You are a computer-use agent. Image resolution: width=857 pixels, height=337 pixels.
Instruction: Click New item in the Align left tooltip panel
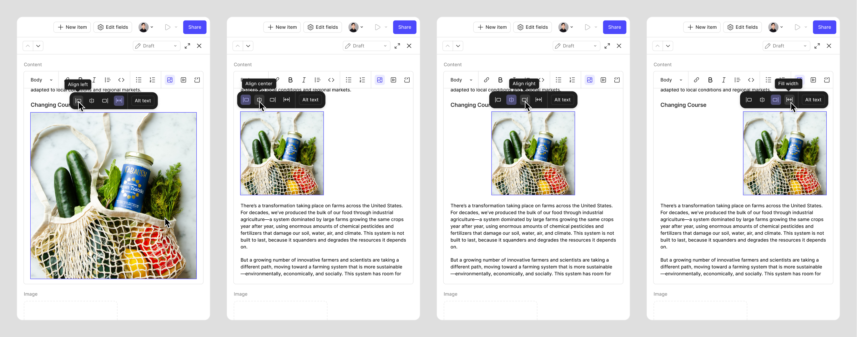coord(72,27)
